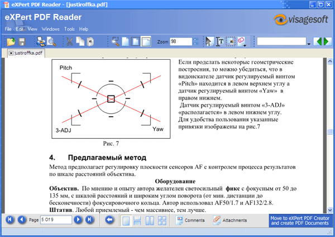Increase zoom with the spinner arrows

point(195,40)
